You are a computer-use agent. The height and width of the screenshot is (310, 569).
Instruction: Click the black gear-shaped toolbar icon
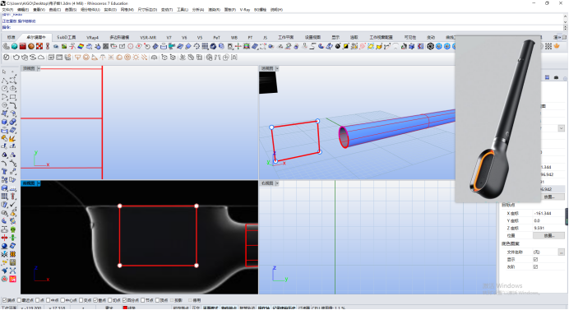(430, 47)
